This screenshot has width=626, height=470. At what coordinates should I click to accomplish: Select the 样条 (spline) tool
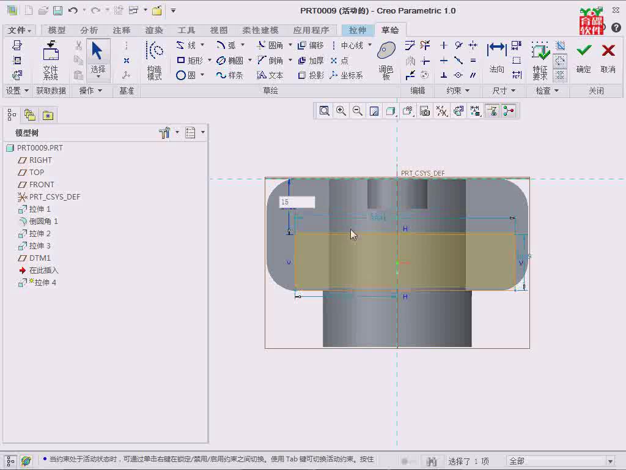point(230,75)
